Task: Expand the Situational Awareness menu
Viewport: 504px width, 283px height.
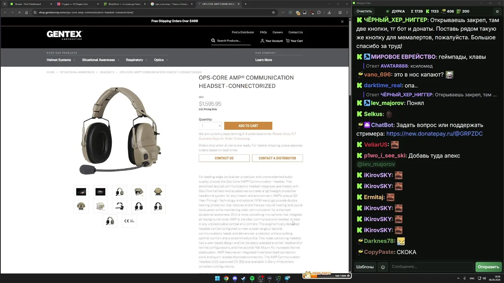Action: (x=100, y=60)
